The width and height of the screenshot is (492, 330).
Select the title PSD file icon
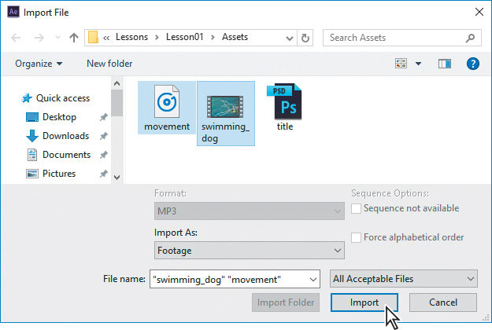coord(284,101)
